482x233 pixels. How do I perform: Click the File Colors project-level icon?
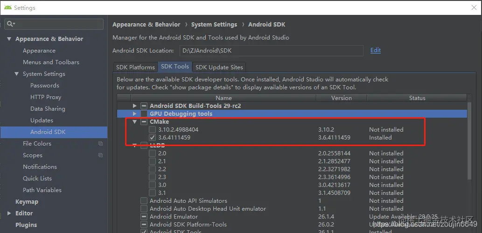pos(100,144)
